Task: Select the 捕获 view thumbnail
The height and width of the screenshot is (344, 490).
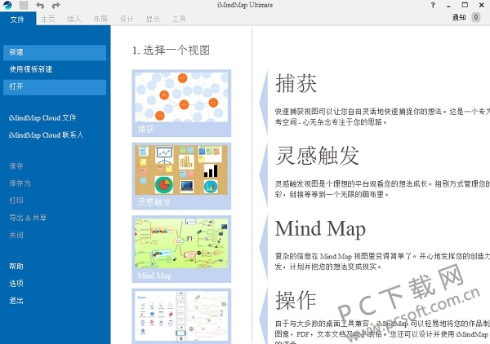Action: tap(181, 104)
